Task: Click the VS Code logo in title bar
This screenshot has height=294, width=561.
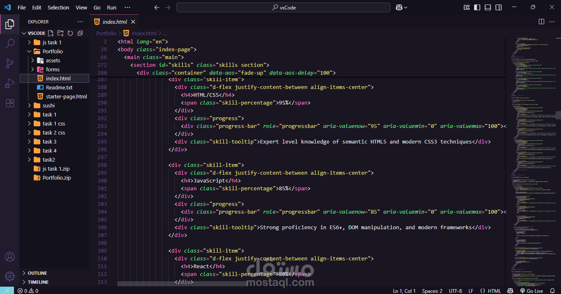Action: (x=7, y=7)
